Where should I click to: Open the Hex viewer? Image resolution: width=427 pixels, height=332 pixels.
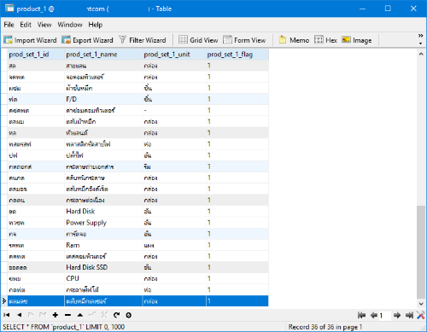point(325,40)
